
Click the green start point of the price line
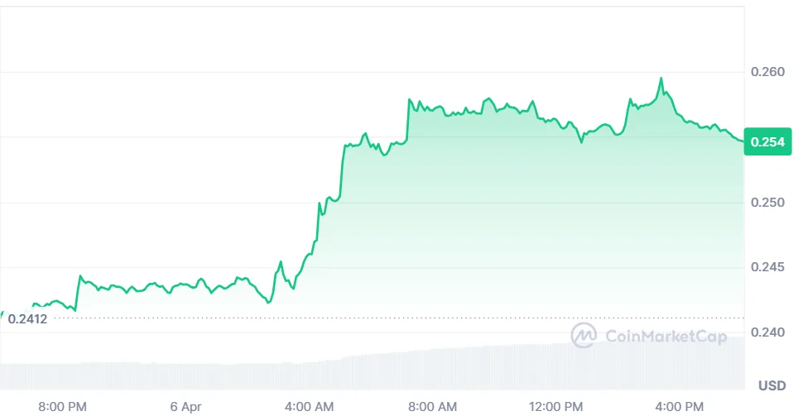pos(2,314)
